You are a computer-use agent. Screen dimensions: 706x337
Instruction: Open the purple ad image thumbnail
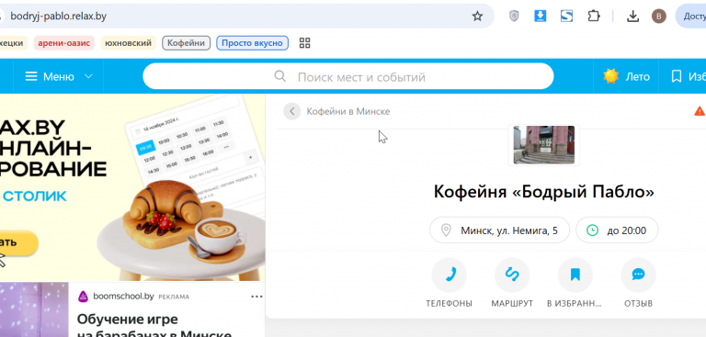coord(34,309)
